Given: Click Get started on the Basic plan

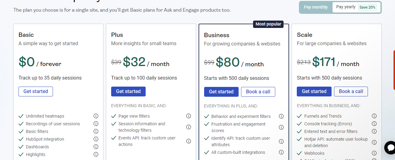Looking at the screenshot, I should [36, 92].
